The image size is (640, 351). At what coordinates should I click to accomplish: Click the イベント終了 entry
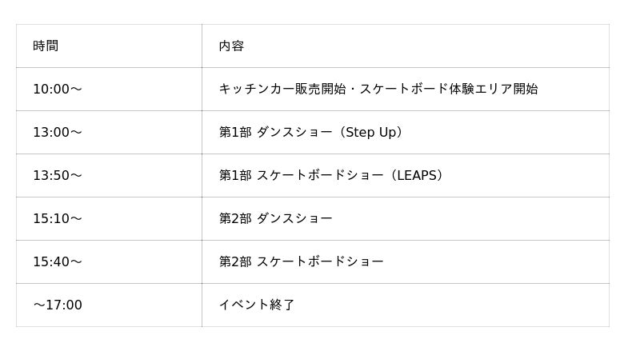(257, 305)
